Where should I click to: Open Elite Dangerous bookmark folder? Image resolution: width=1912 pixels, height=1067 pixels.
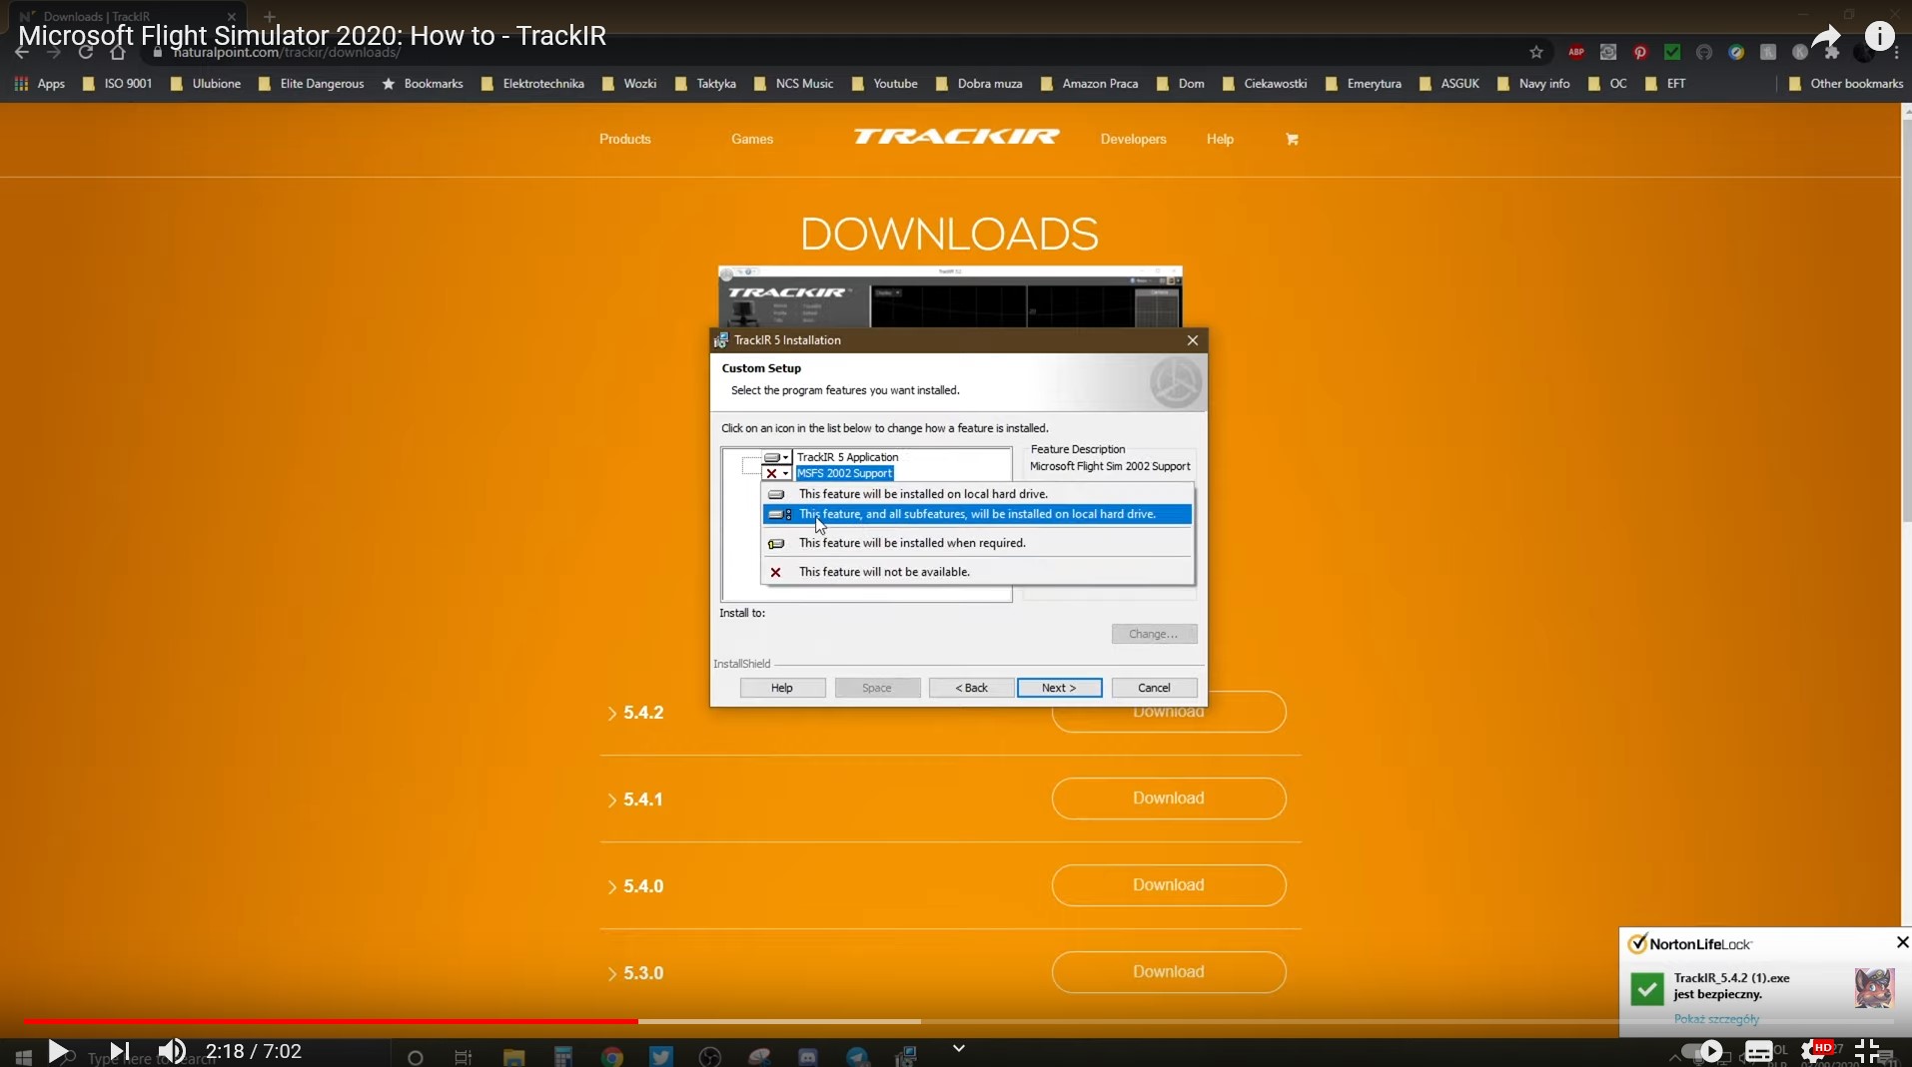pos(311,84)
